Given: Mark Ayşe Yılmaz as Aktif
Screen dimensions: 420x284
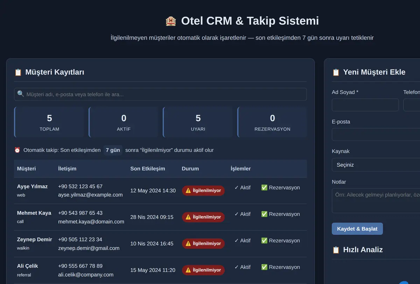Looking at the screenshot, I should [243, 188].
